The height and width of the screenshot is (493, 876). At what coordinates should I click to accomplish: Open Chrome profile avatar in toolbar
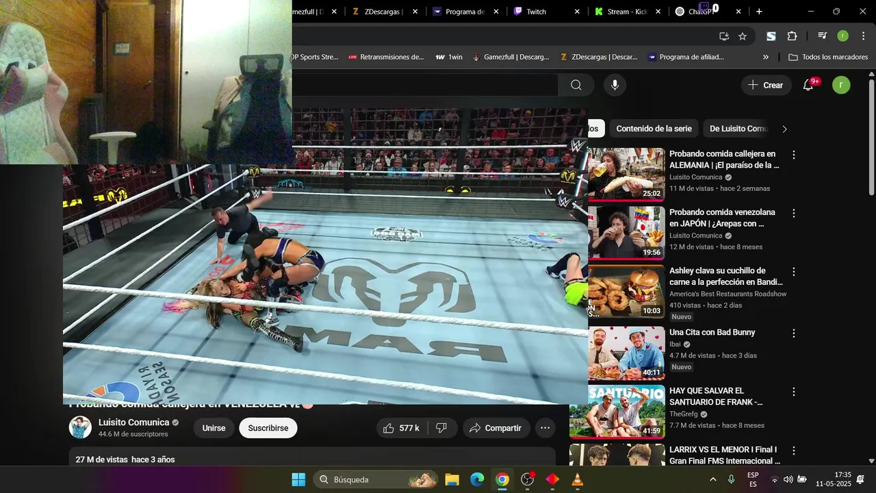[x=842, y=36]
